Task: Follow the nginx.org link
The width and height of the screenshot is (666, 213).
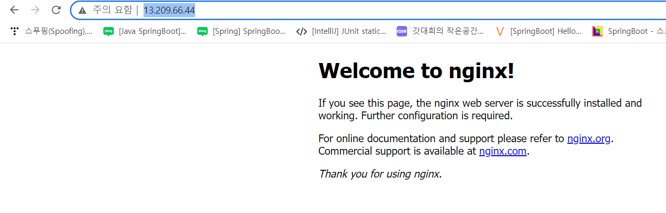Action: tap(589, 139)
